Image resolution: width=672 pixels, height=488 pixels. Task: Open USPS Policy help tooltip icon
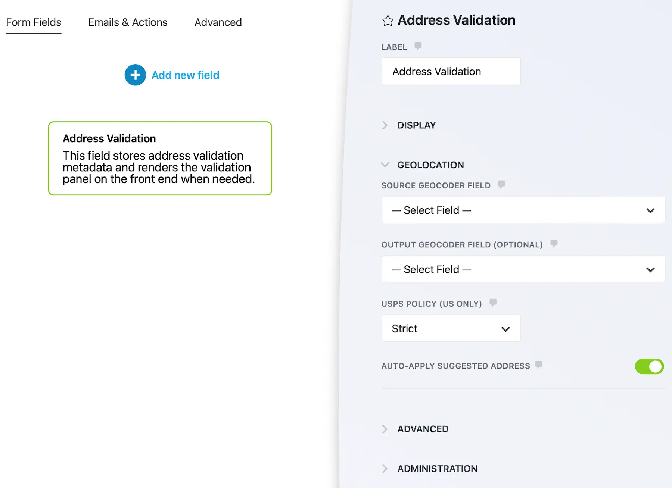click(x=493, y=303)
